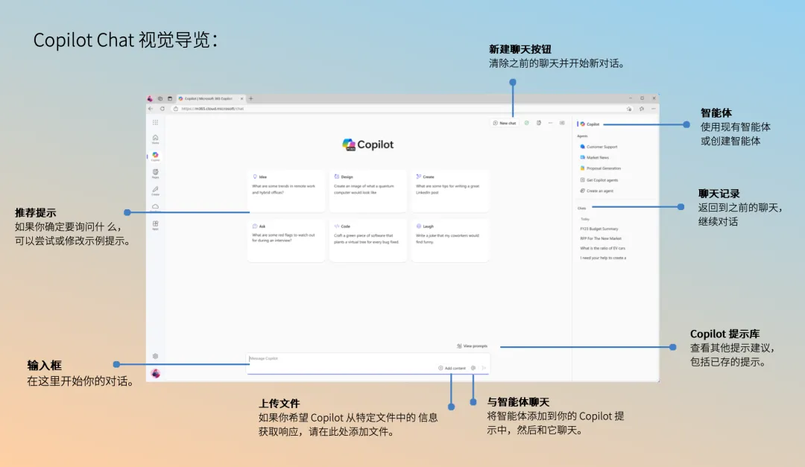Open a new browser tab with plus

251,98
